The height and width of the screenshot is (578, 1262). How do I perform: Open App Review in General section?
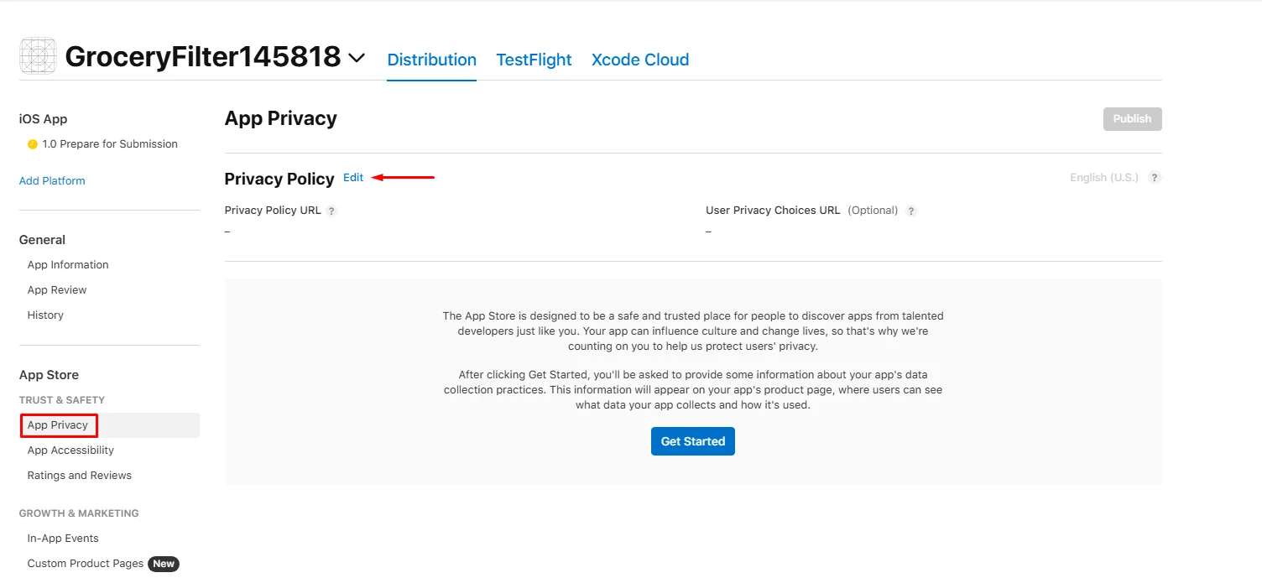(57, 290)
